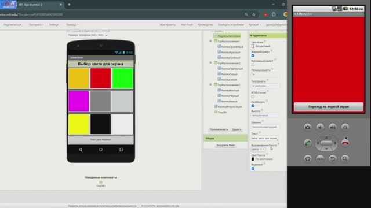Click the browser extensions puzzle icon
This screenshot has width=371, height=208.
pyautogui.click(x=274, y=14)
